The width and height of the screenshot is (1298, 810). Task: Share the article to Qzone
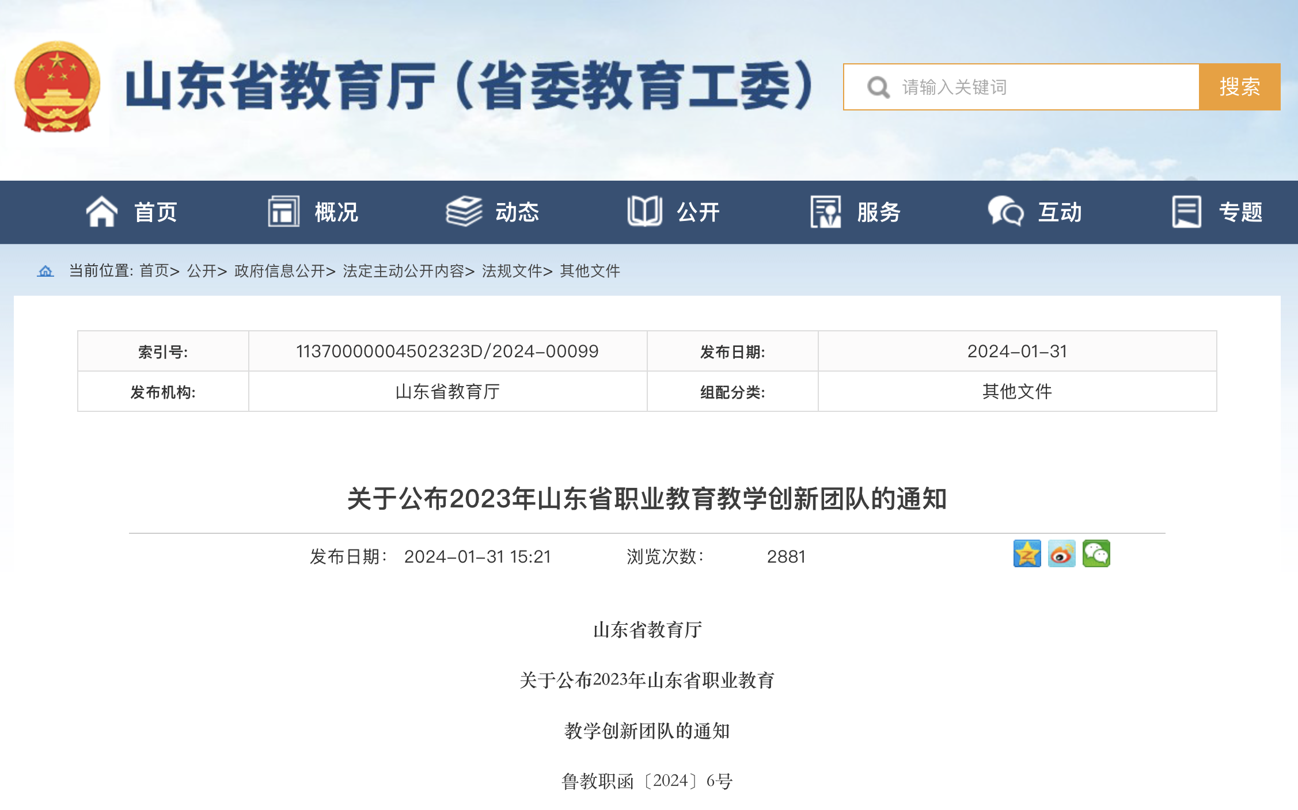[1026, 554]
